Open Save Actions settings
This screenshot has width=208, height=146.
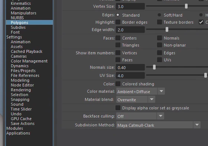(x=23, y=123)
